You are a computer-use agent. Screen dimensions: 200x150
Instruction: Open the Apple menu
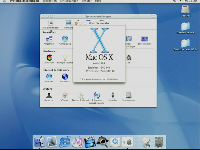tap(4, 1)
